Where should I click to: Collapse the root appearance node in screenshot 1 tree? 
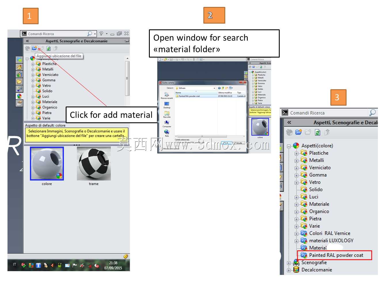tap(27, 59)
